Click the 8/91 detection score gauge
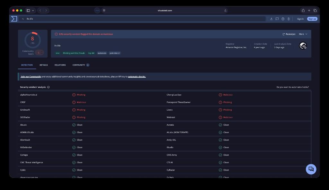Image resolution: width=329 pixels, height=190 pixels. [32, 40]
